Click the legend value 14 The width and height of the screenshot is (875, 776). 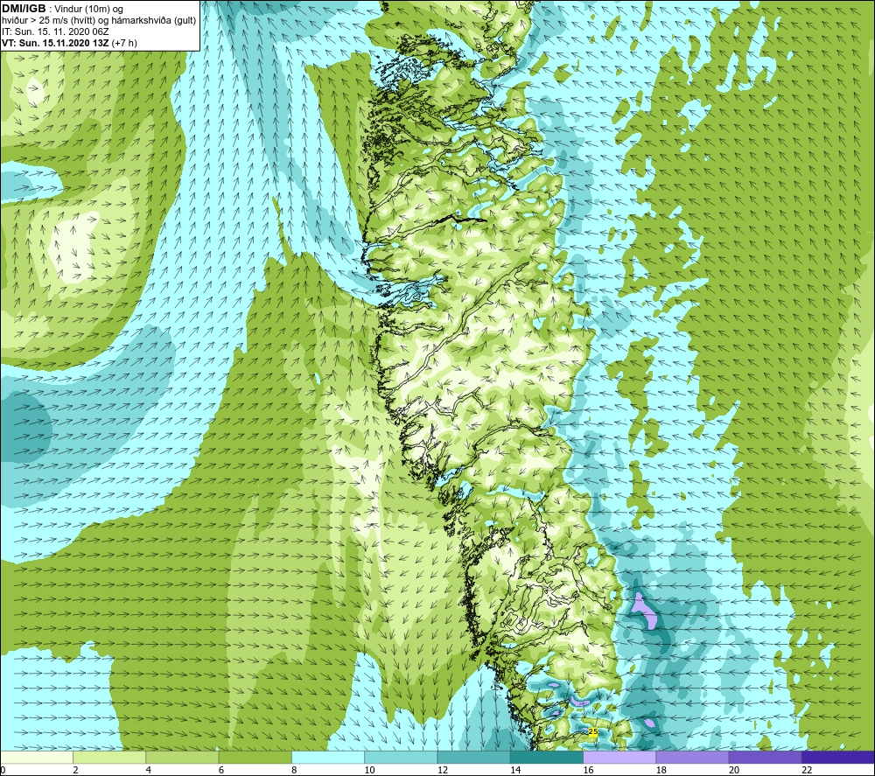(515, 770)
